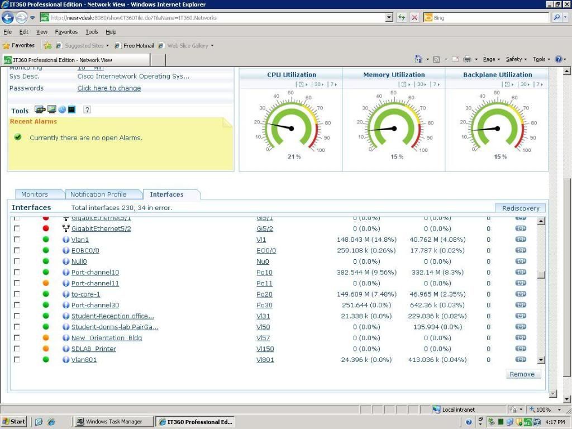
Task: Open the black terminal console tool
Action: click(71, 109)
